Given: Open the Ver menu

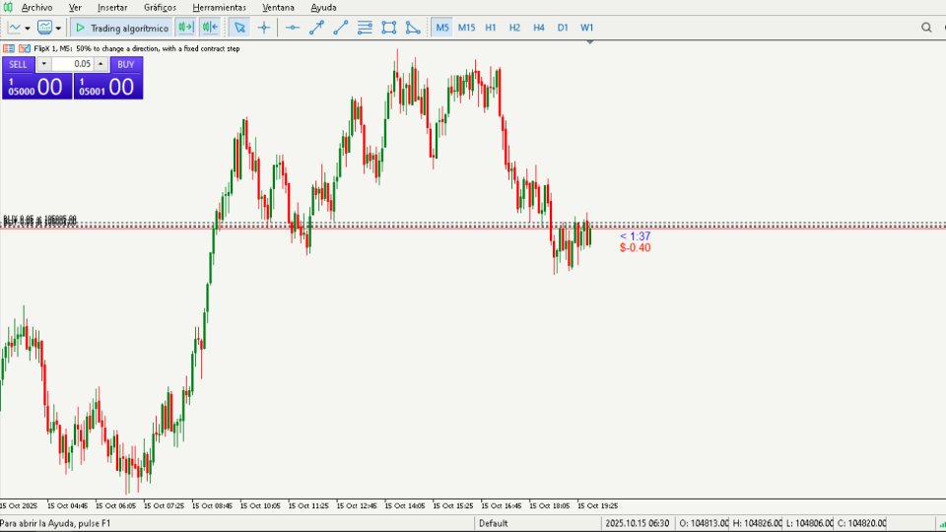Looking at the screenshot, I should click(x=75, y=8).
